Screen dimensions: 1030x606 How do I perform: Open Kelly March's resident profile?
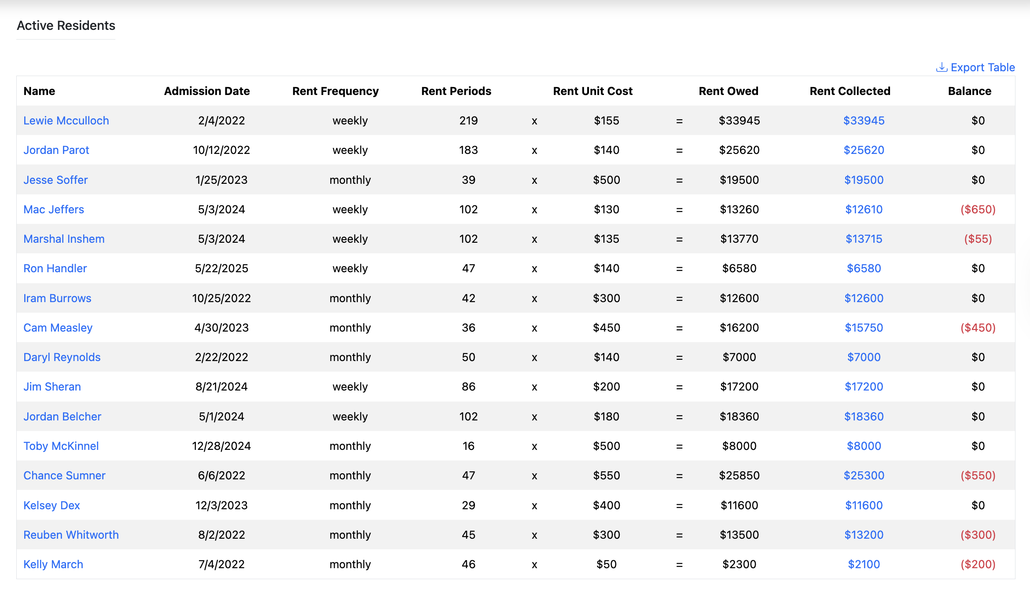tap(53, 564)
